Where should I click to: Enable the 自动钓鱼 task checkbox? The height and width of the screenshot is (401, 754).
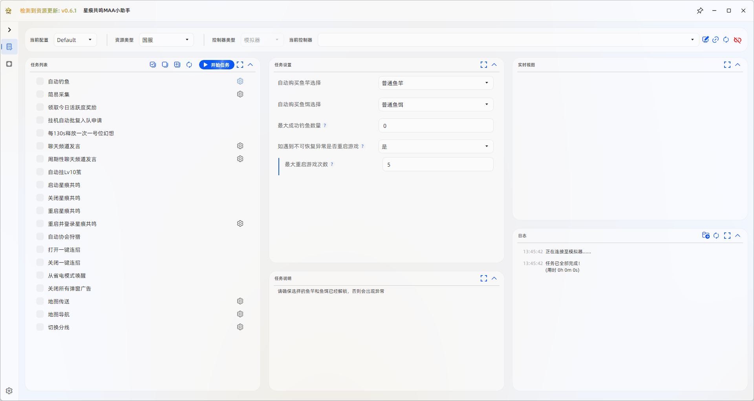40,81
